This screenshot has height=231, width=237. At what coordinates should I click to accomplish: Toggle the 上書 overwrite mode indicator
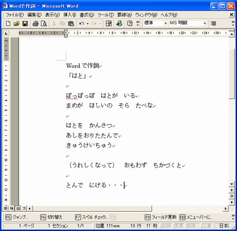click(x=207, y=226)
